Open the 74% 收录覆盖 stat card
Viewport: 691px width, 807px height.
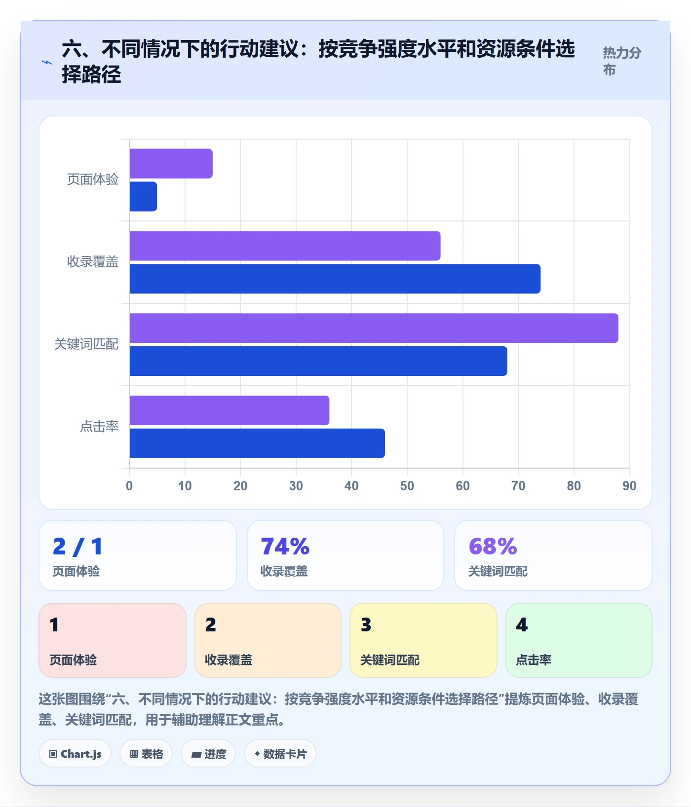coord(345,555)
